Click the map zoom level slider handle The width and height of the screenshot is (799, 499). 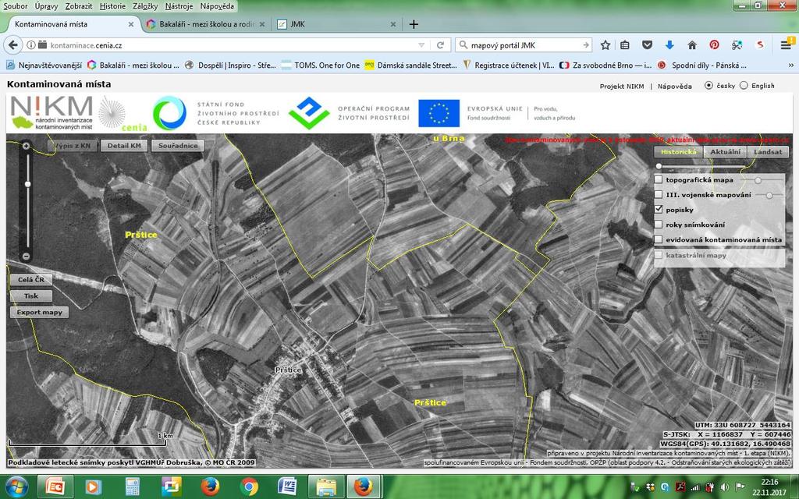click(x=27, y=184)
